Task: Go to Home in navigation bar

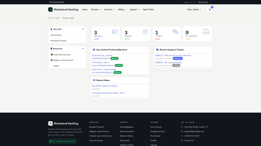Action: click(x=85, y=10)
